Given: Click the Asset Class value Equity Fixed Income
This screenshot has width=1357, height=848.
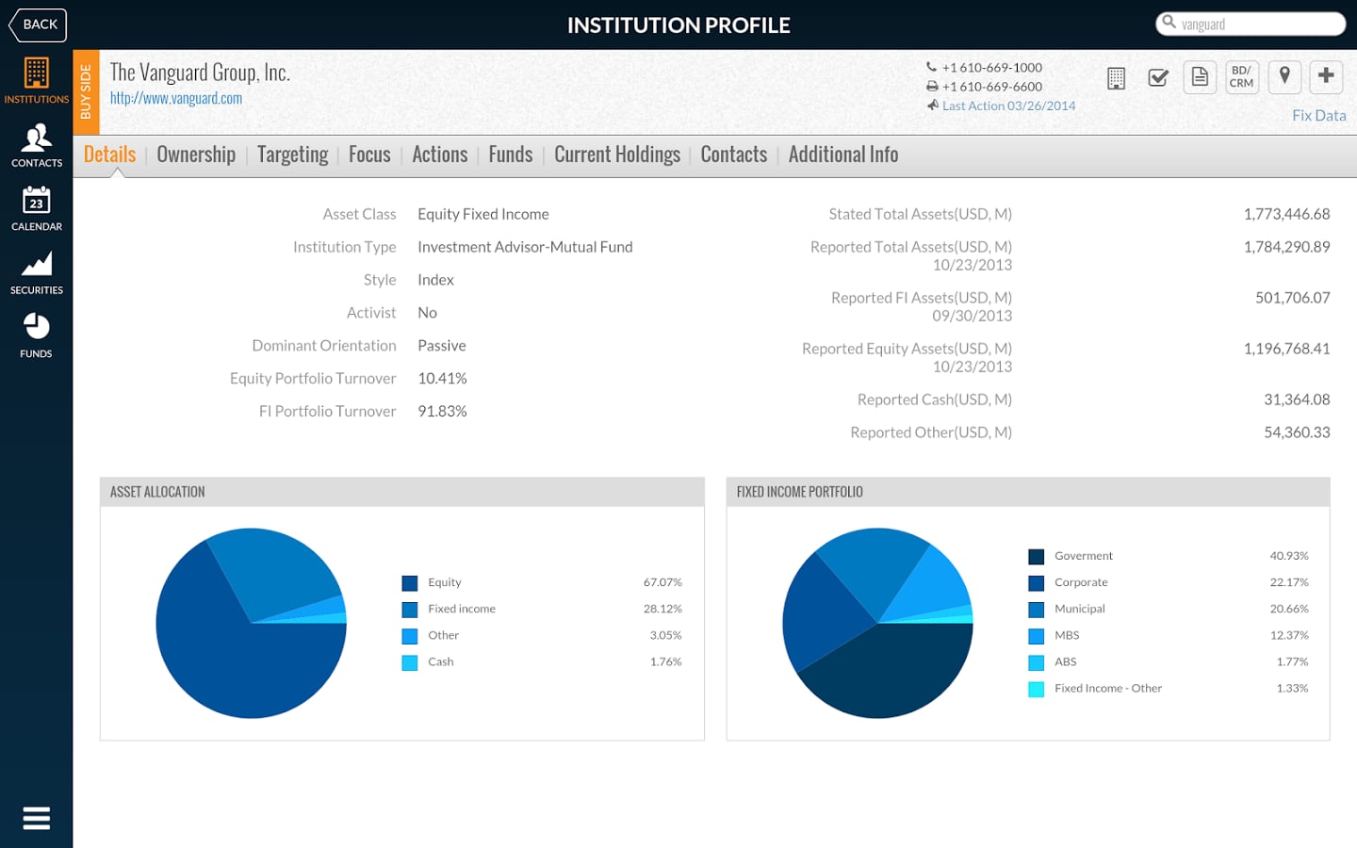Looking at the screenshot, I should point(483,214).
